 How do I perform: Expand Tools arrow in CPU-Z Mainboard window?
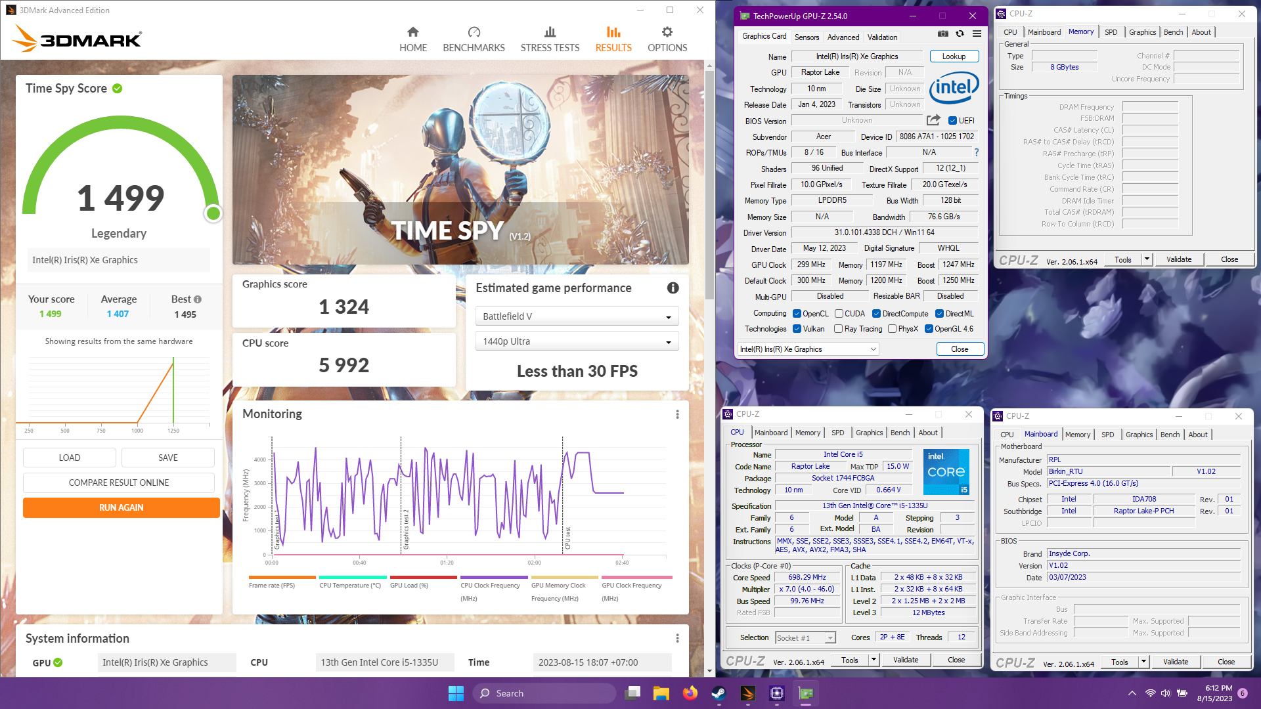(1143, 662)
